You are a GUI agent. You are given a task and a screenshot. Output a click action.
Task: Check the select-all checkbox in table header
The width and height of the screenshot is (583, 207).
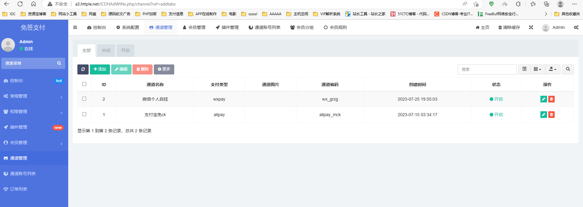pos(84,84)
